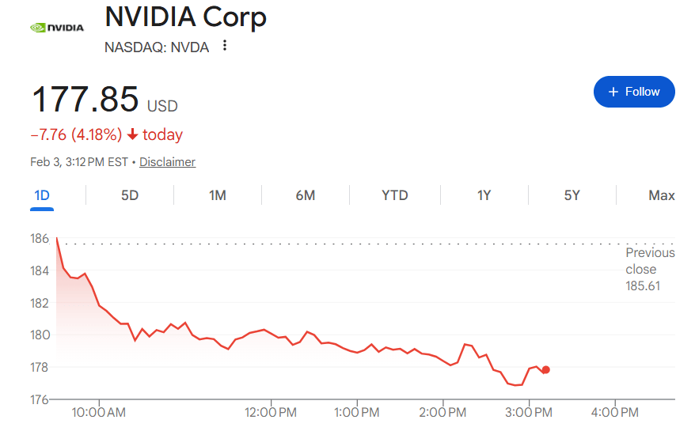Image resolution: width=695 pixels, height=431 pixels.
Task: Click the red down arrow icon
Action: click(x=132, y=134)
